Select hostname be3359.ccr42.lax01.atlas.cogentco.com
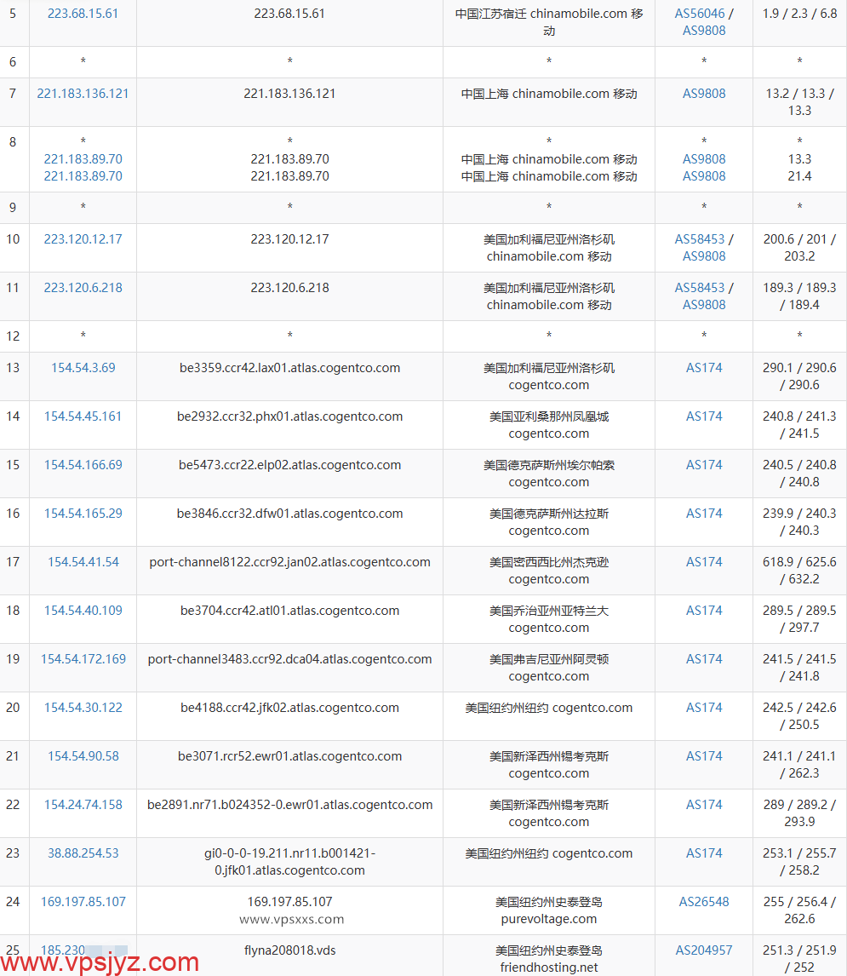847x976 pixels. point(289,368)
